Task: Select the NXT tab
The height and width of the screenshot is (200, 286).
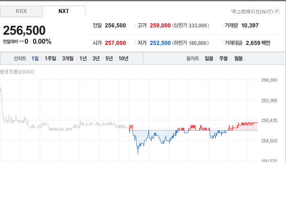Action: pos(64,11)
